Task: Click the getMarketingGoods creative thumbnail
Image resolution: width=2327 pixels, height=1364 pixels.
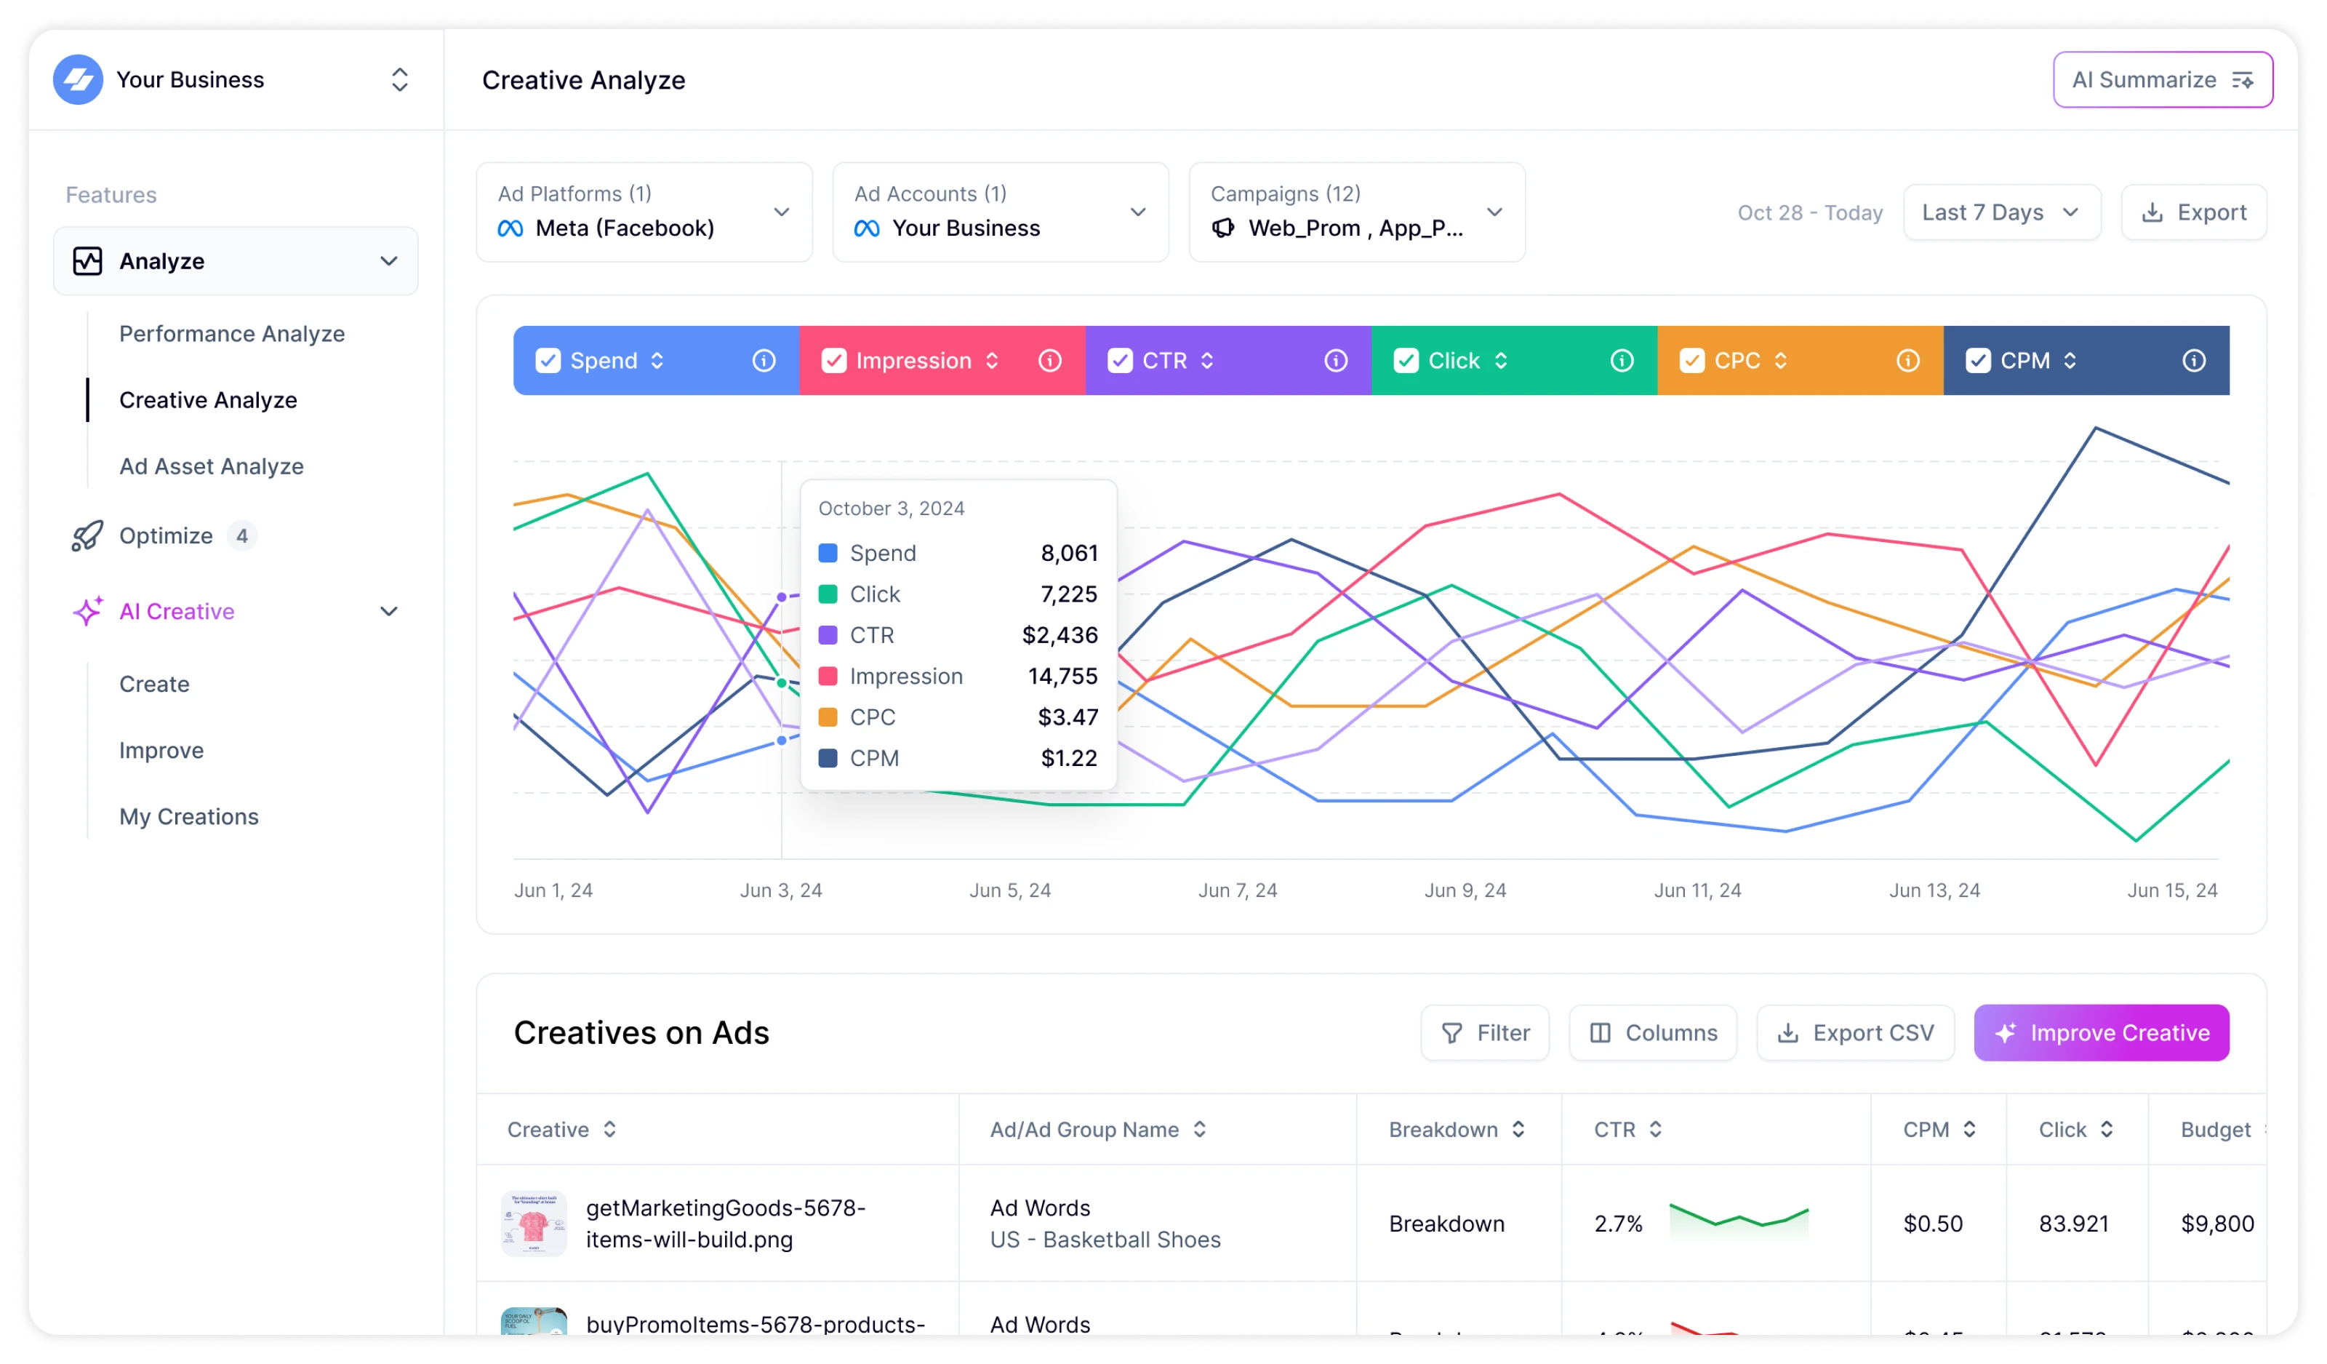Action: (x=534, y=1223)
